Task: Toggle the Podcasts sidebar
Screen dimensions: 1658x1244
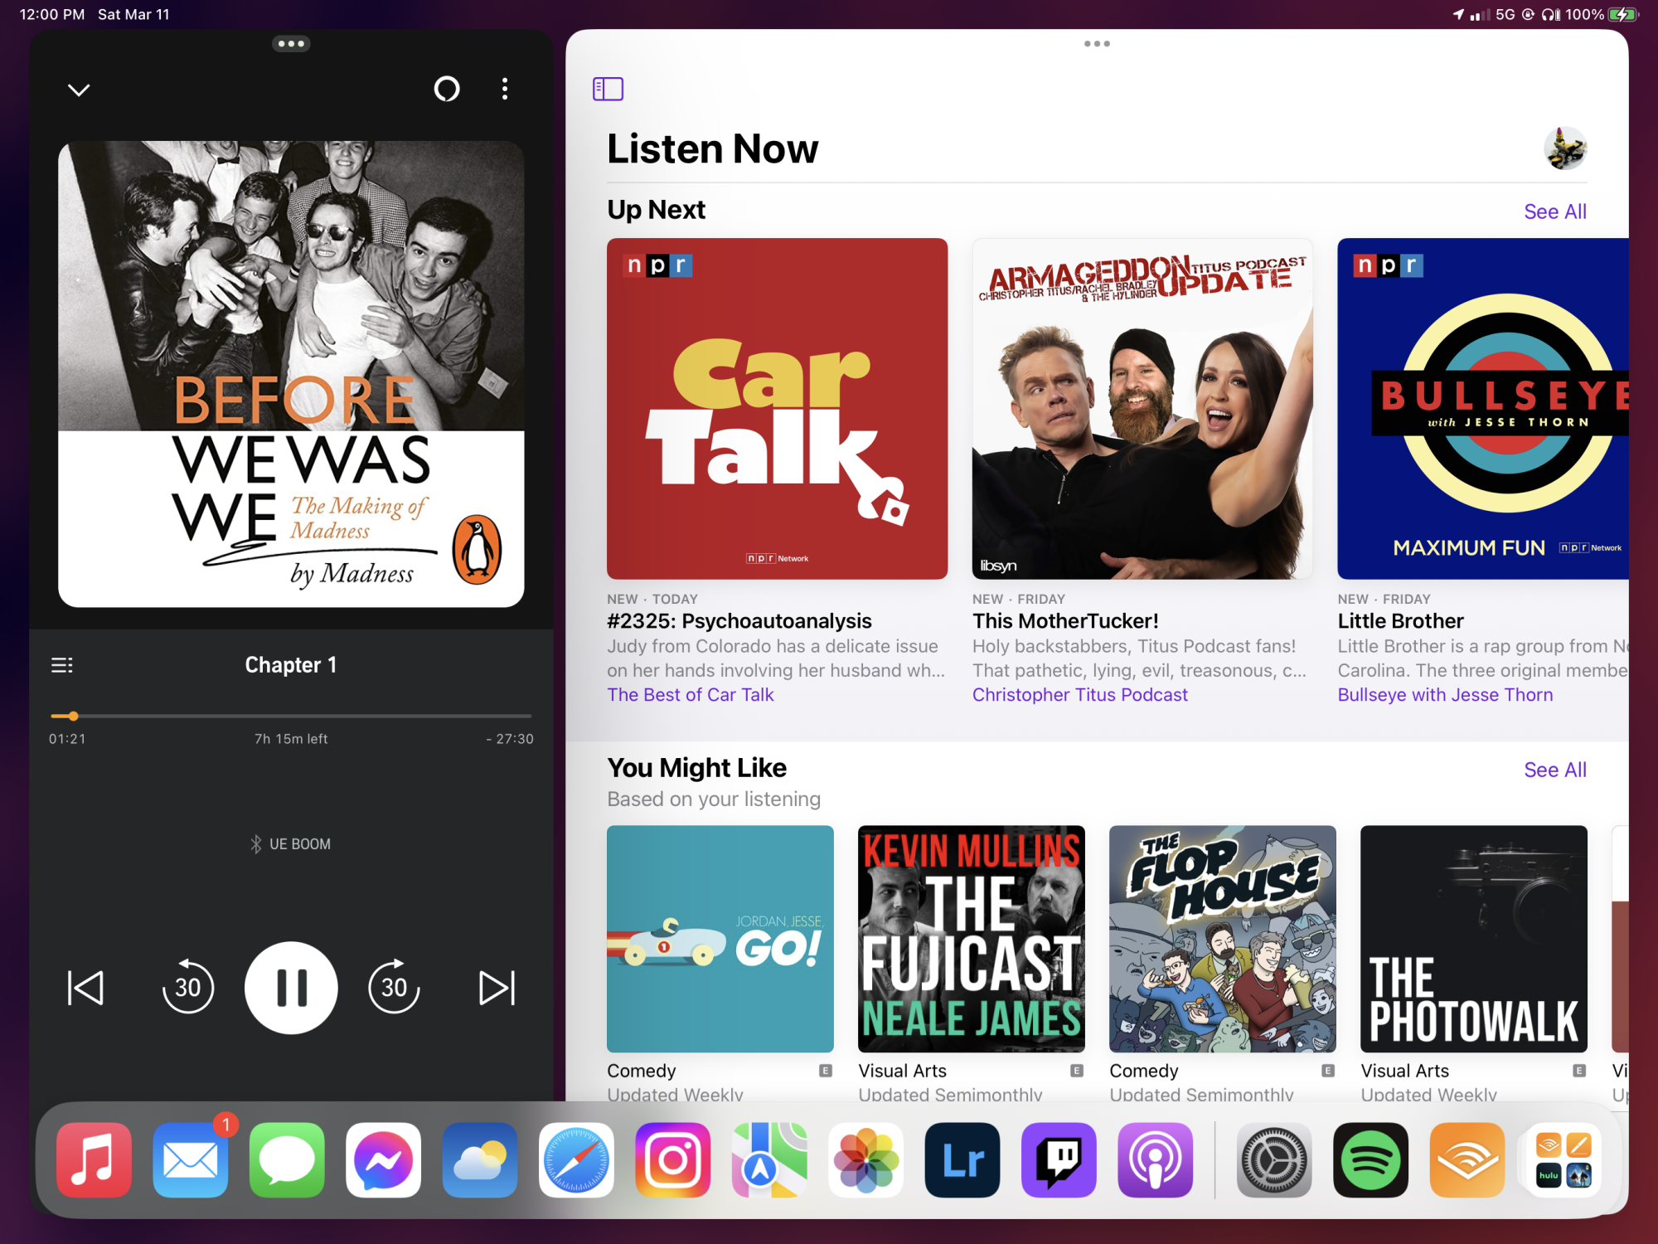Action: click(x=608, y=89)
